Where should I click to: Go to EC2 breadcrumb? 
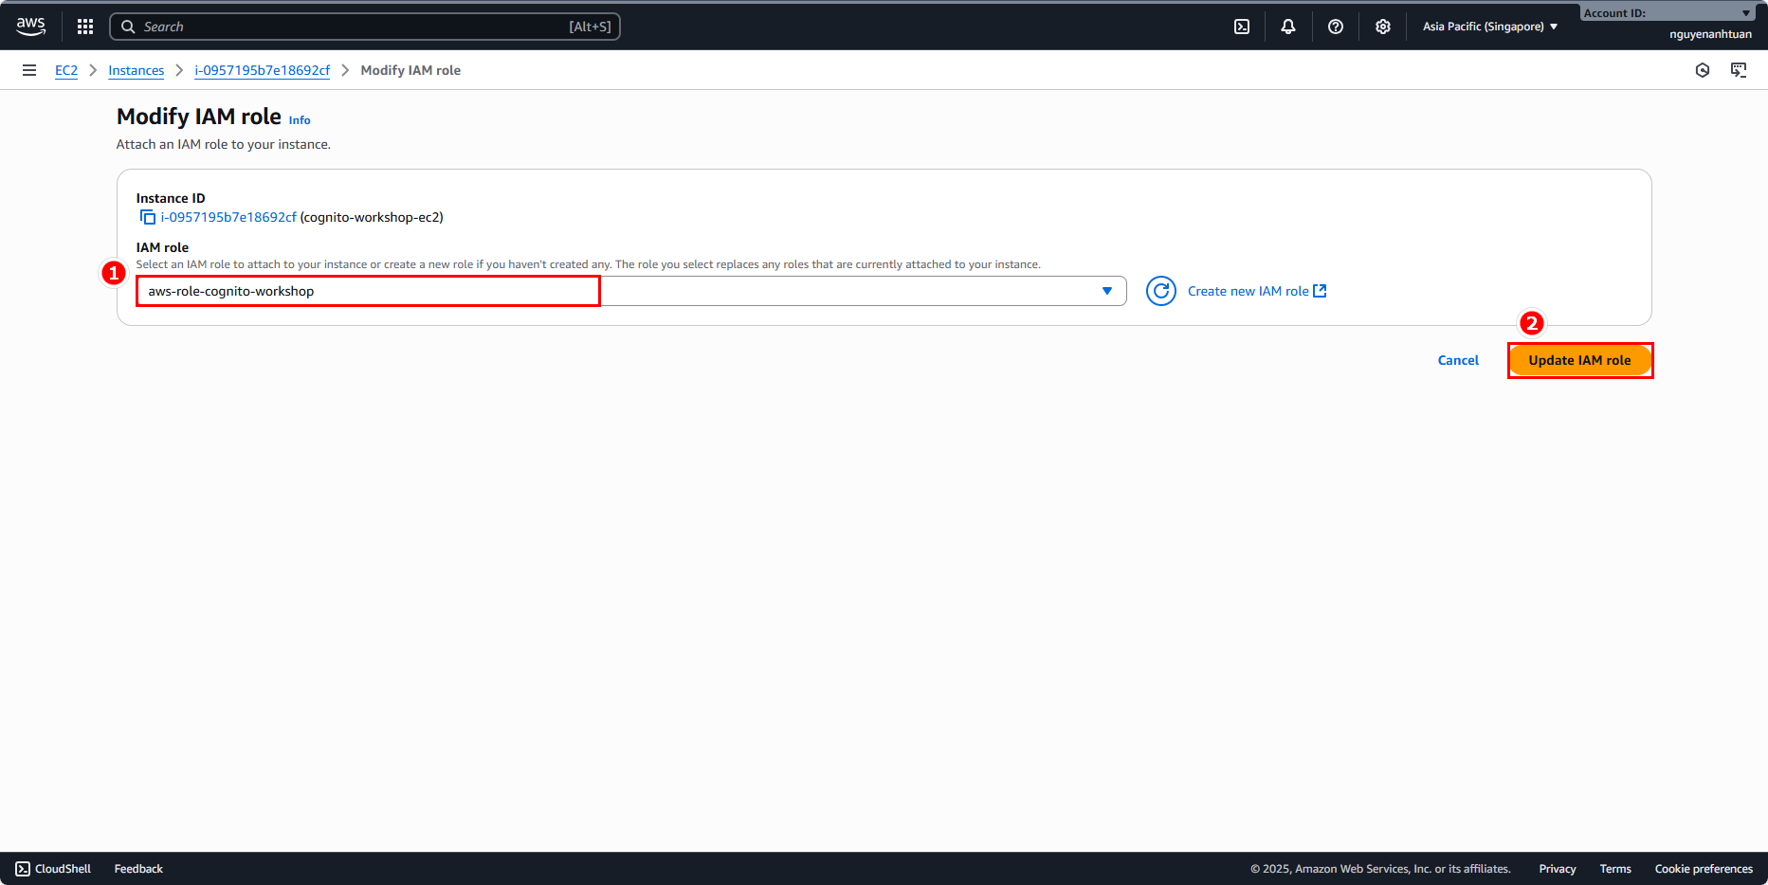(66, 70)
